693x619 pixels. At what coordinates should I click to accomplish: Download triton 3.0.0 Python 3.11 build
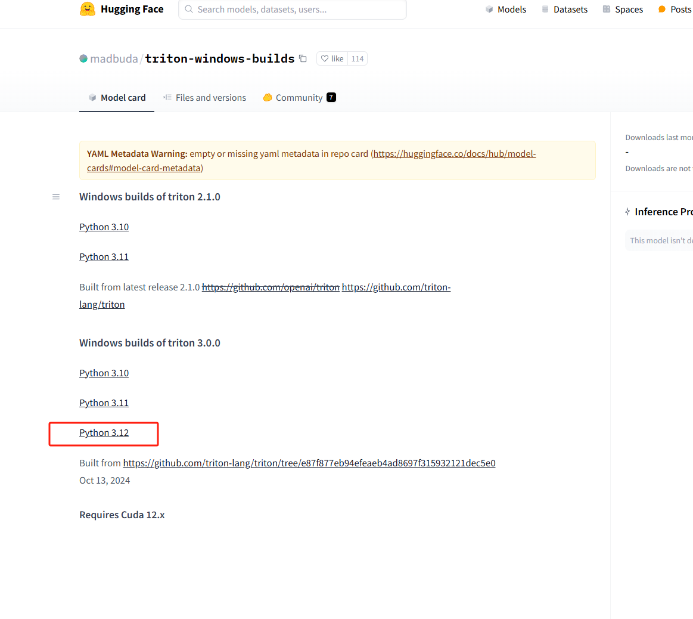(104, 403)
